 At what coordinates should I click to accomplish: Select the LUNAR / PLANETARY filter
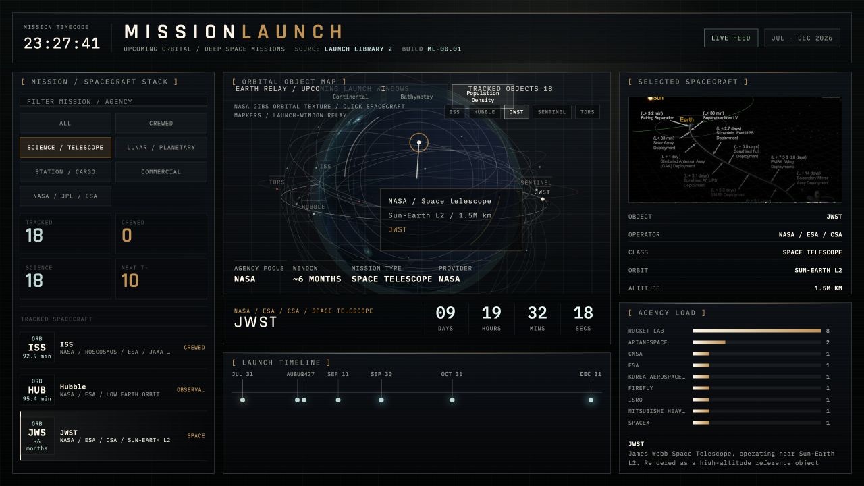tap(161, 148)
